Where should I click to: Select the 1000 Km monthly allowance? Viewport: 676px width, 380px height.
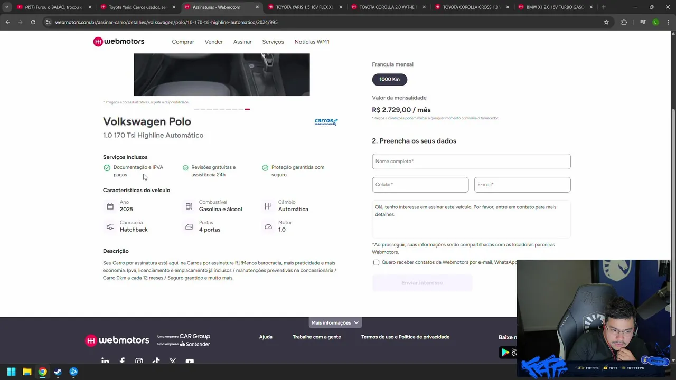389,79
